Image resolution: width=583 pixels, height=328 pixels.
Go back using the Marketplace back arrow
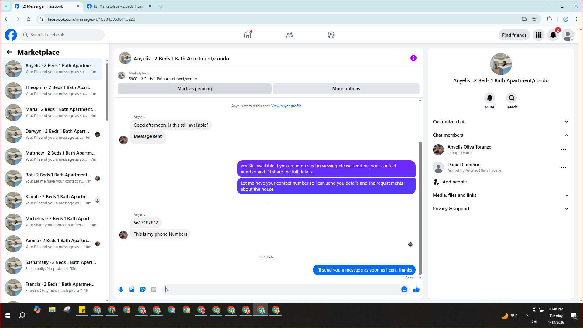point(10,52)
